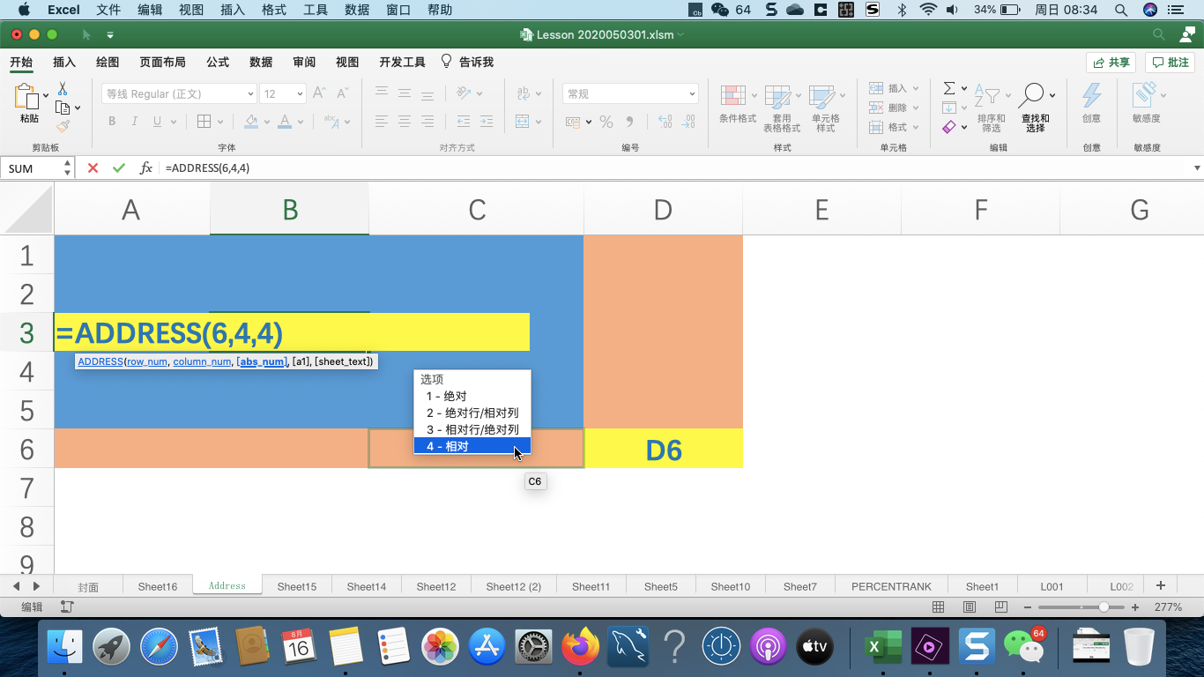Click the Format Painter brush icon

[x=63, y=126]
